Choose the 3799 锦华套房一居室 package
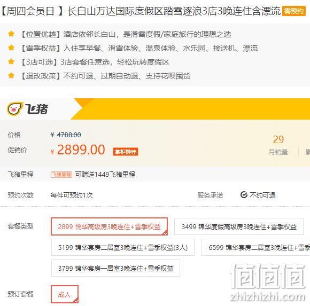This screenshot has height=306, width=310. pyautogui.click(x=115, y=268)
